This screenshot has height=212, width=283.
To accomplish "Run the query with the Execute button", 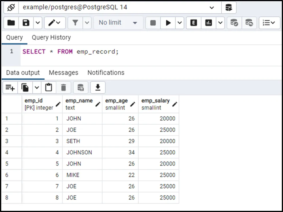I will tap(168, 23).
